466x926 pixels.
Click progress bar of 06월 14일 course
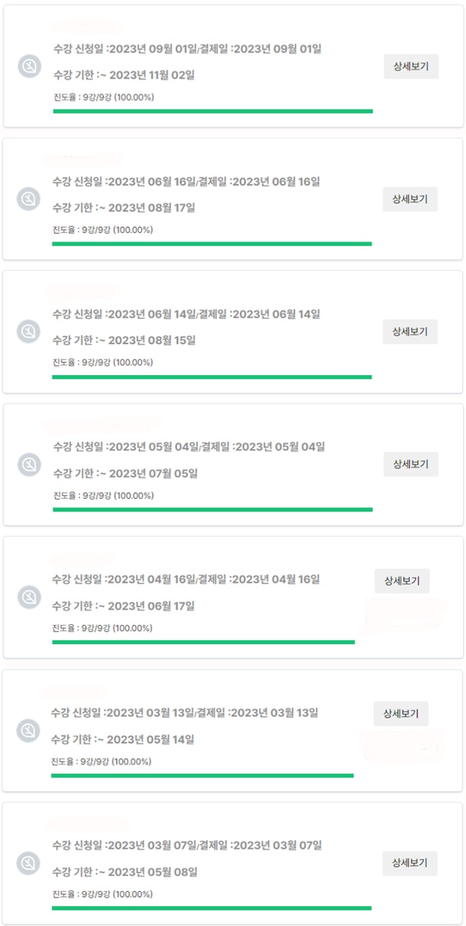point(211,377)
